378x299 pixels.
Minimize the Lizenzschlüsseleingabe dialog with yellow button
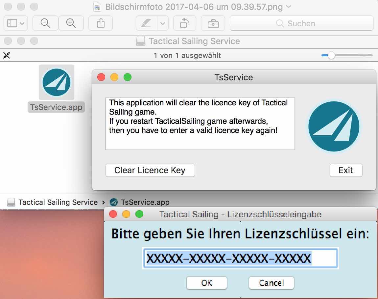point(126,214)
